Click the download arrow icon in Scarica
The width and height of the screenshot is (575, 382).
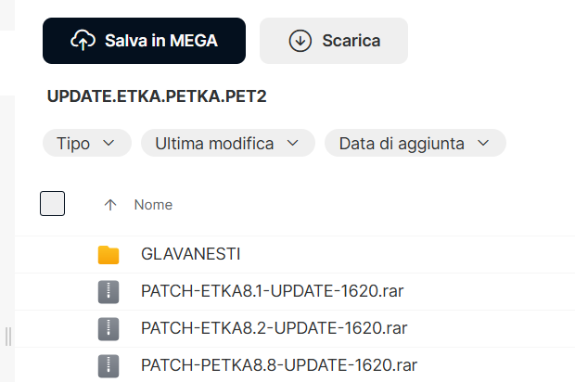click(300, 41)
